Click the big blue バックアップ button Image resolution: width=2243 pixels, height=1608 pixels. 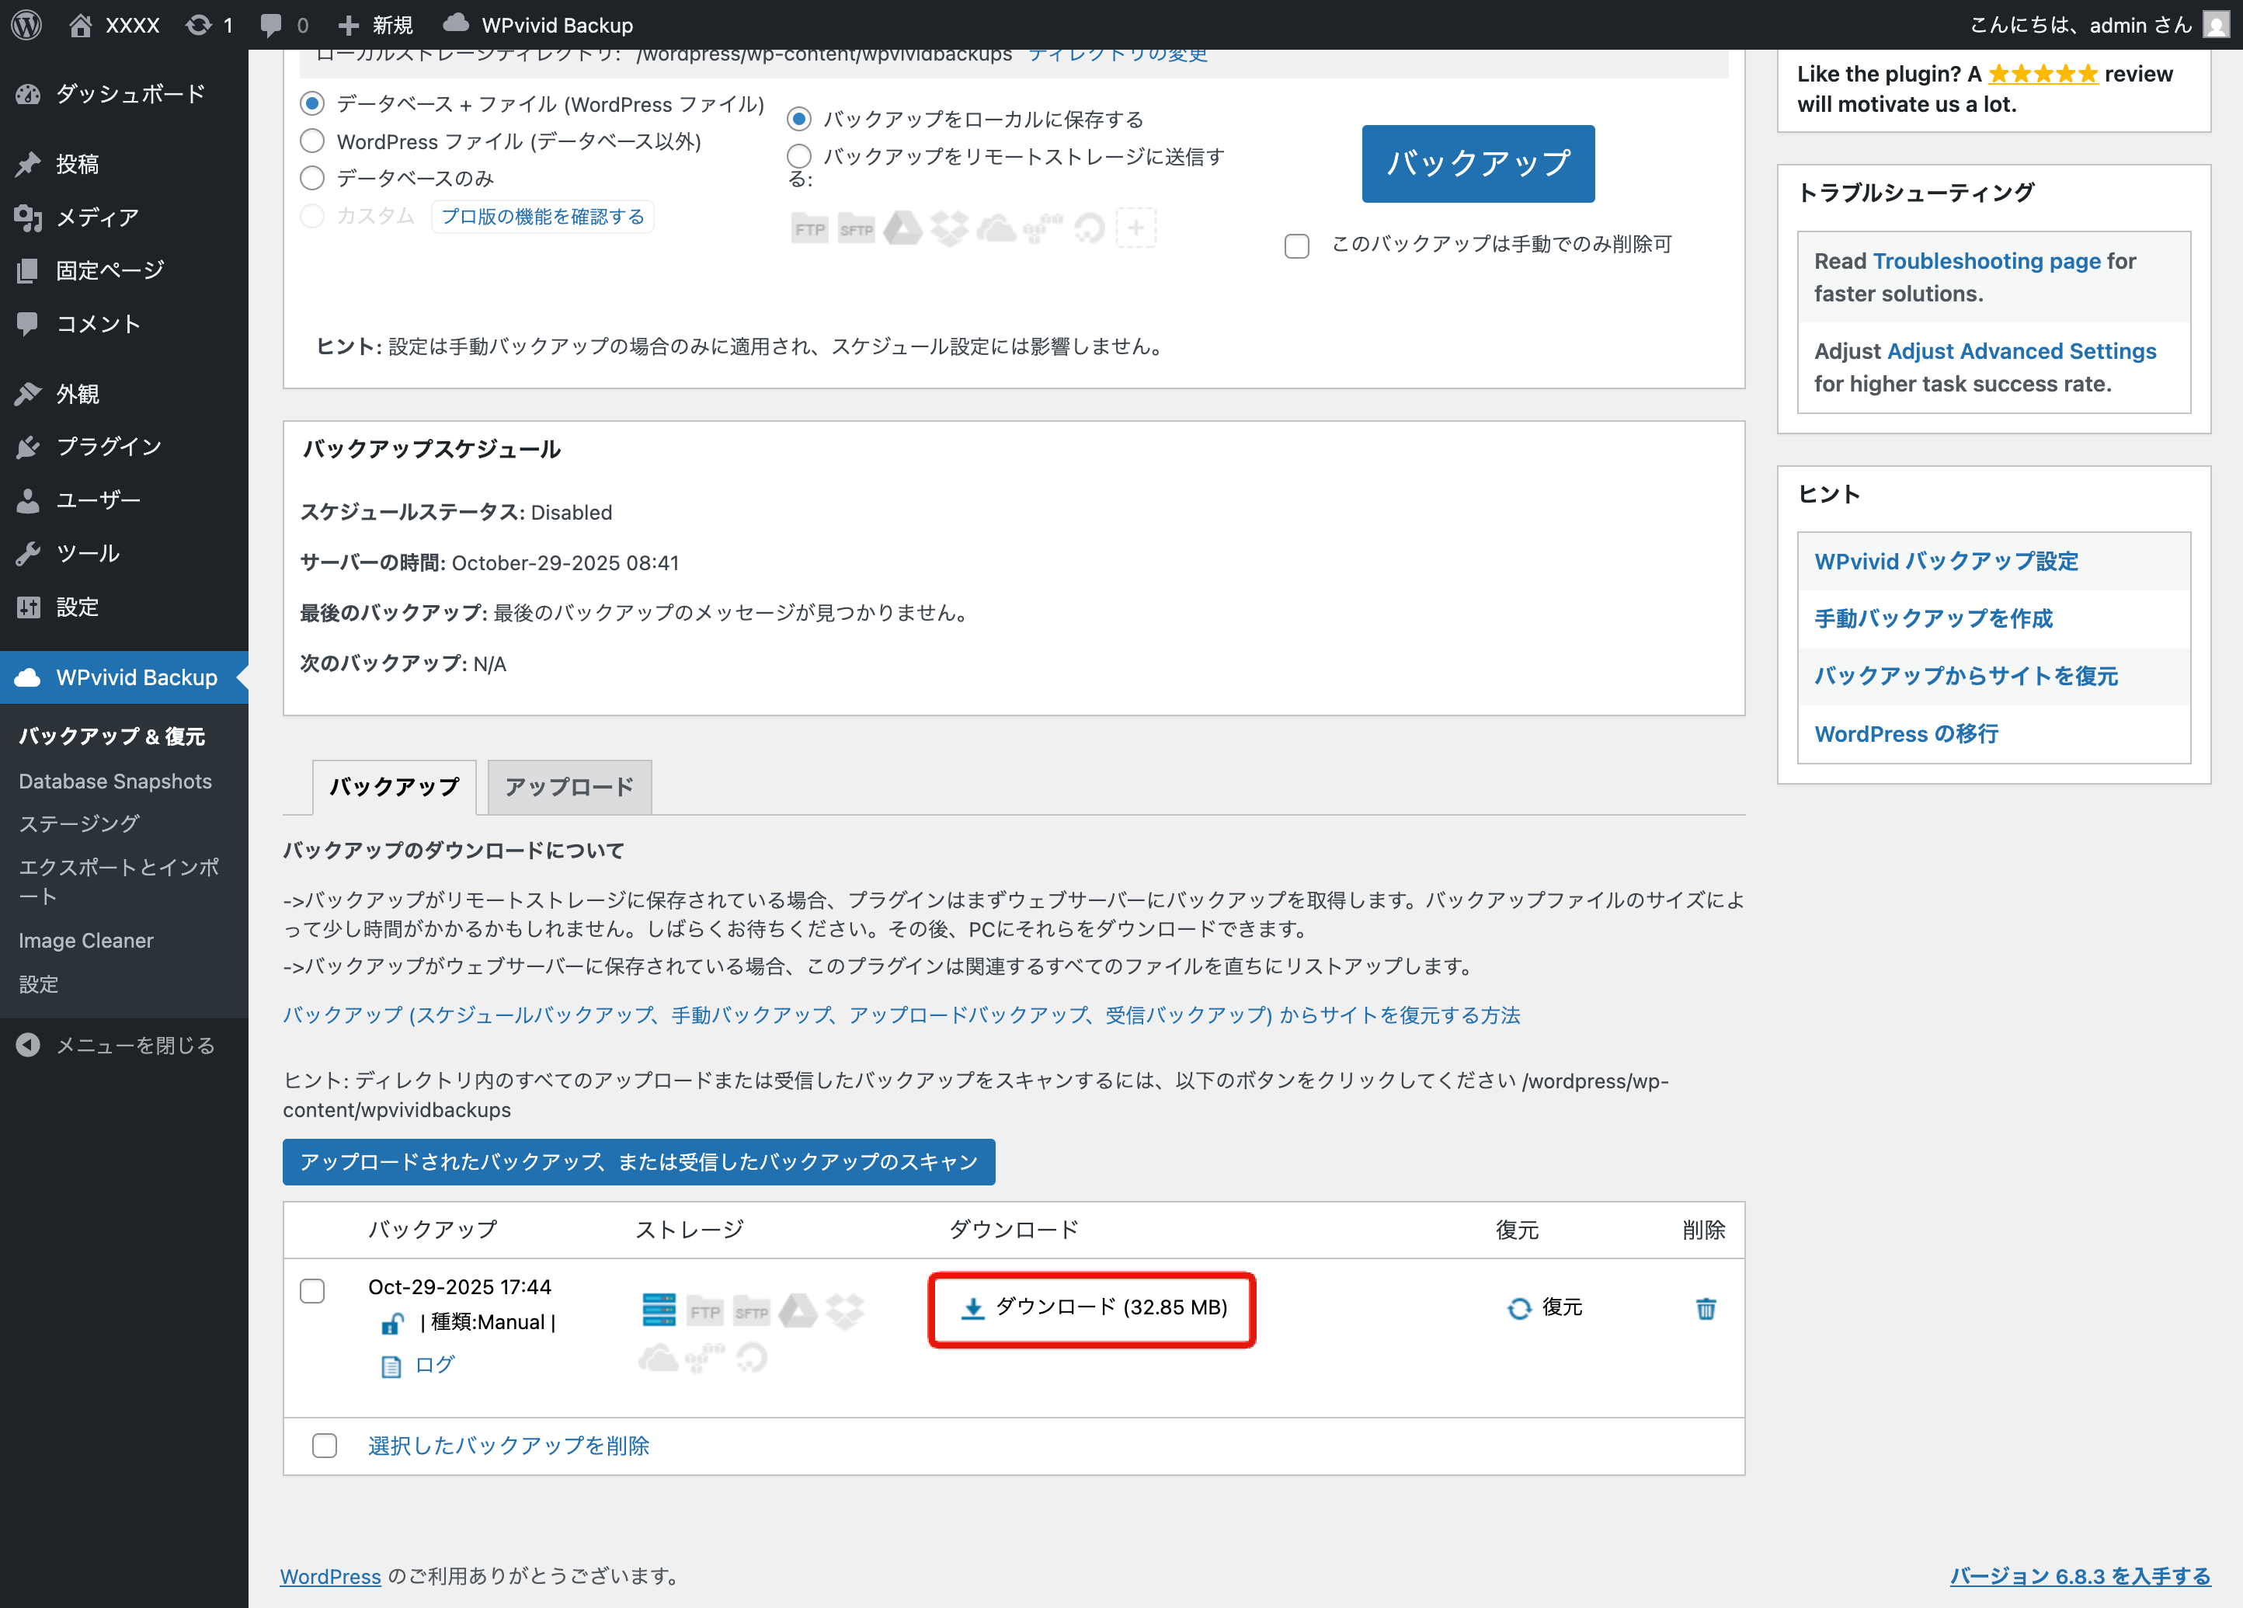[1477, 163]
